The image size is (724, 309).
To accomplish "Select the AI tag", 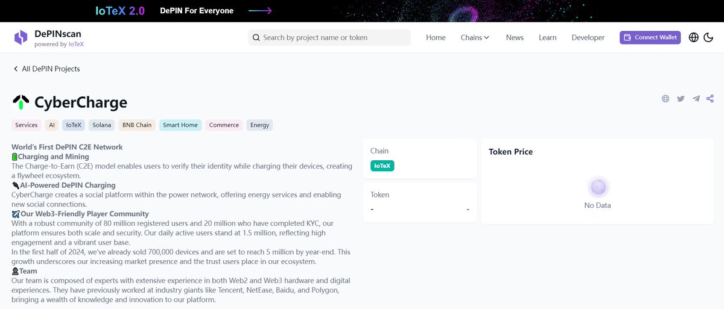I will (52, 125).
